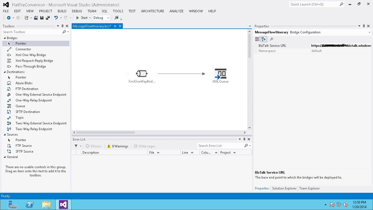
Task: Switch Properties to Categorized view
Action: (257, 39)
